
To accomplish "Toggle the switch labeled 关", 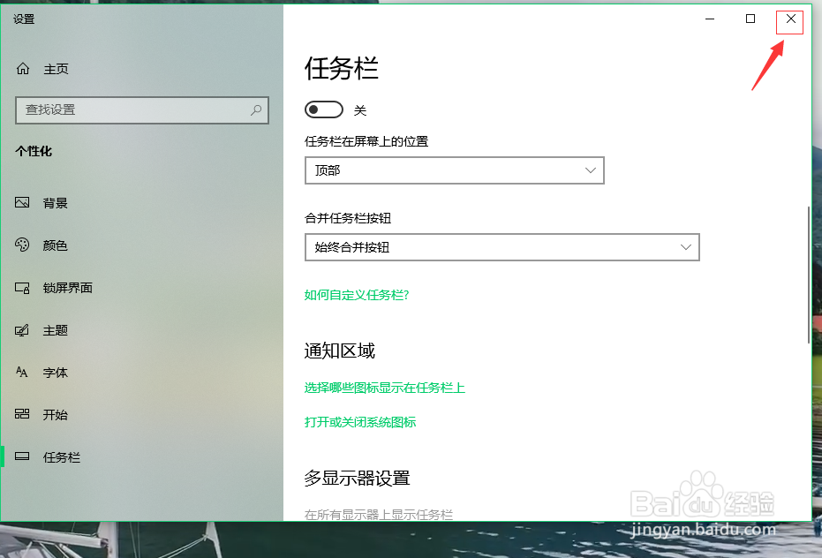I will coord(324,109).
